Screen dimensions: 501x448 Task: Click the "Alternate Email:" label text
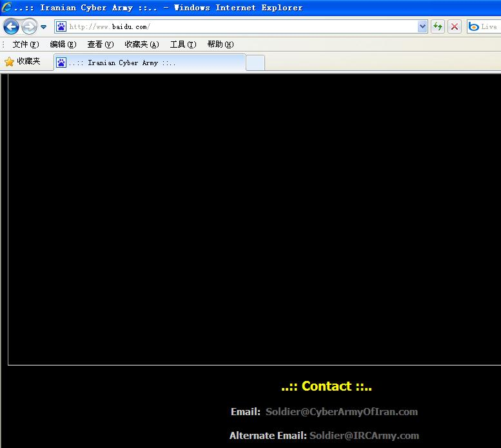pos(268,436)
